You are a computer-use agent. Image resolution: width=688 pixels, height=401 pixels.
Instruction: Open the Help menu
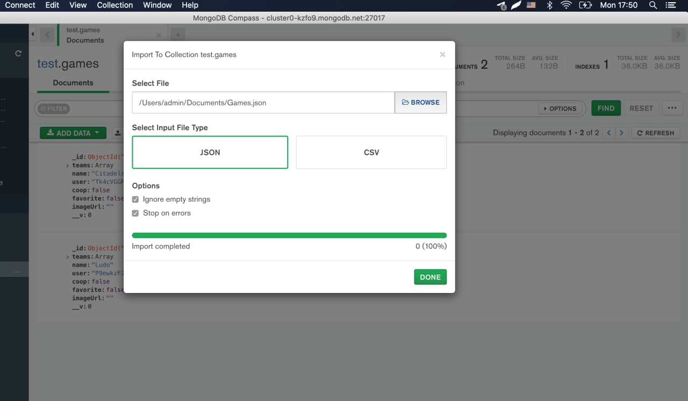point(190,5)
